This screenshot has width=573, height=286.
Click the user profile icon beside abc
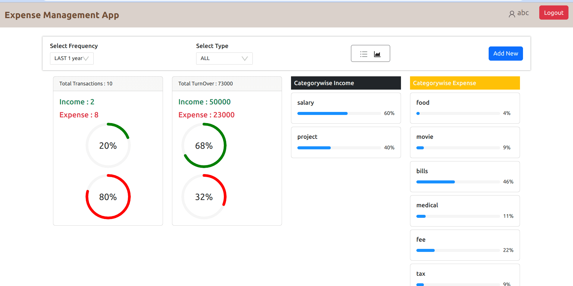(512, 14)
